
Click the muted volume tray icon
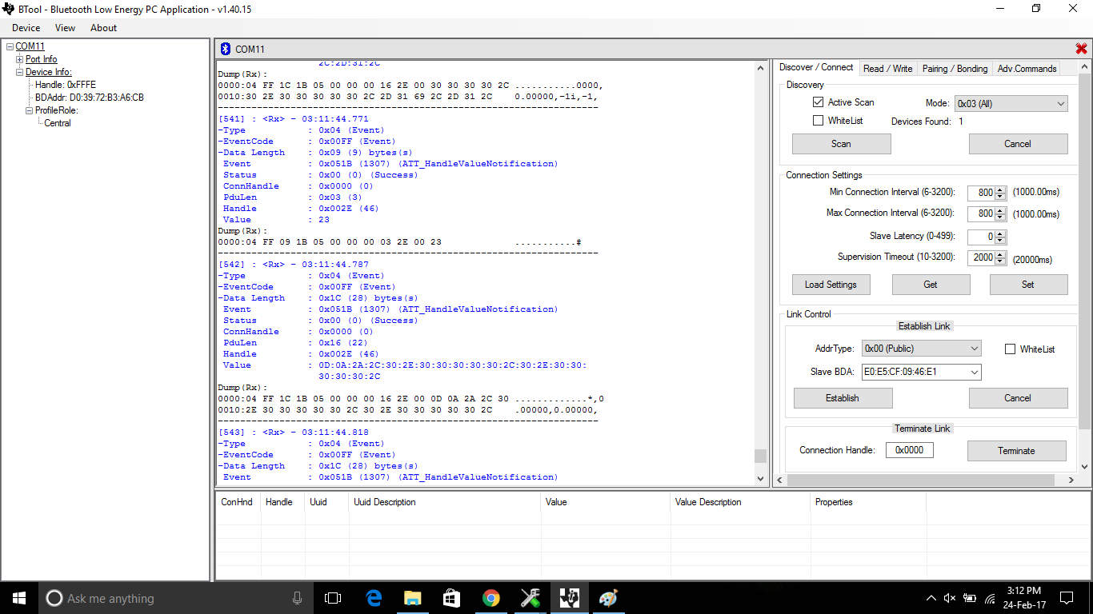click(950, 598)
